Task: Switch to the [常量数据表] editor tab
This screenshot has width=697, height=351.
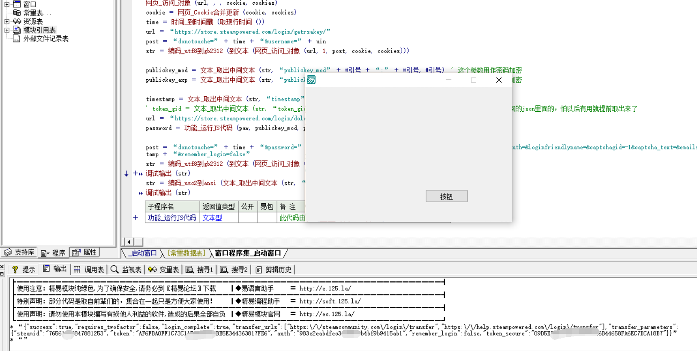Action: (186, 253)
